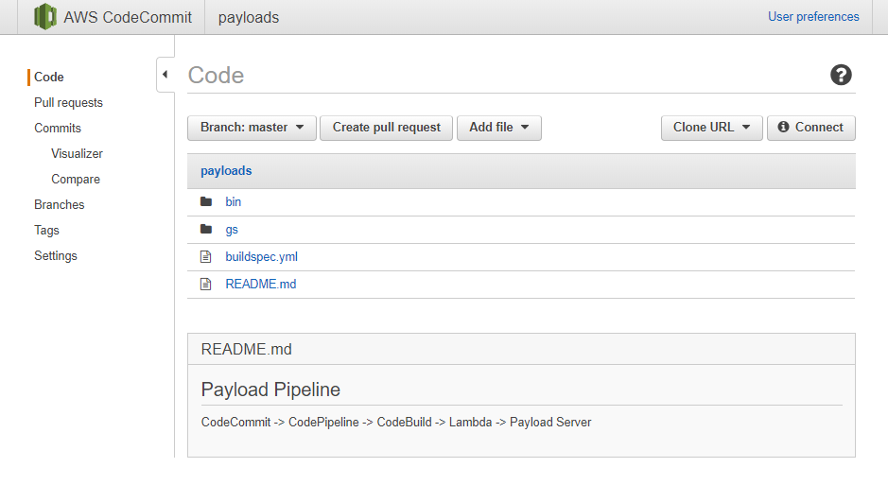
Task: Collapse the sidebar with the arrow toggle
Action: [x=165, y=74]
